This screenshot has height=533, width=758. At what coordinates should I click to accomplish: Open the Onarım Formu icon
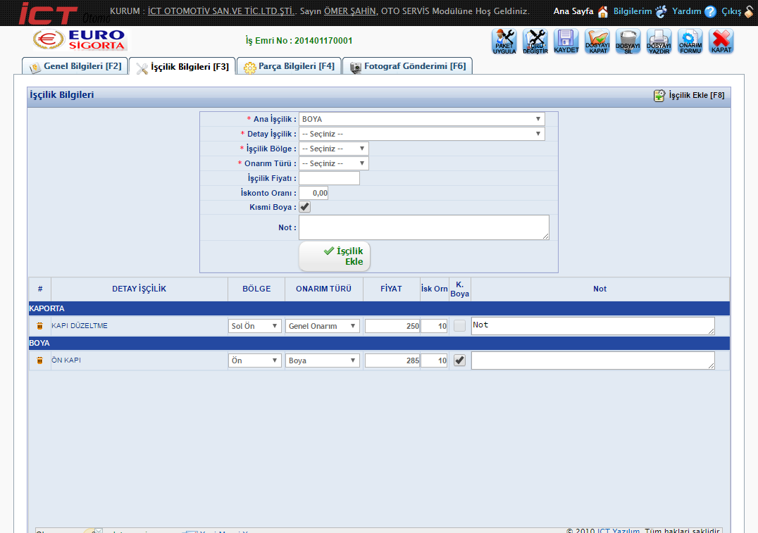point(690,42)
